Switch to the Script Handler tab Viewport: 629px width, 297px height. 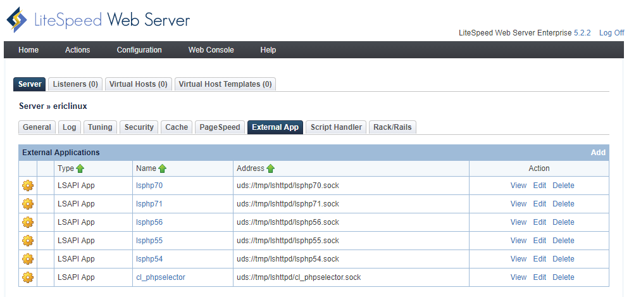click(336, 127)
